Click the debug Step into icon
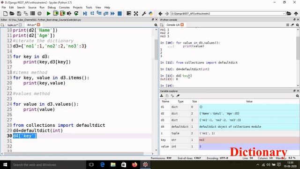The image size is (300, 169). tap(99, 14)
